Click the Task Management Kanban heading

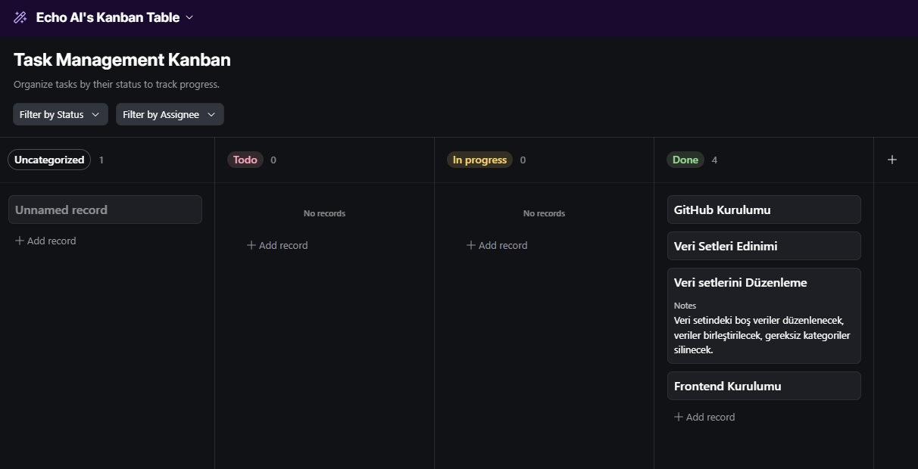tap(122, 60)
